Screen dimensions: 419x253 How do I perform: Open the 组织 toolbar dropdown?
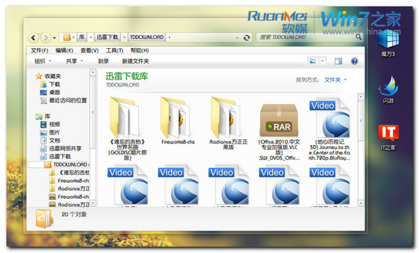pos(43,61)
